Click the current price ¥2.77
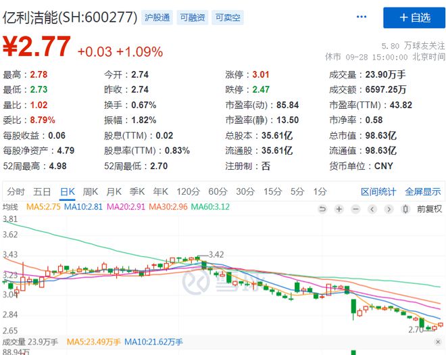This screenshot has height=355, width=446. (36, 47)
